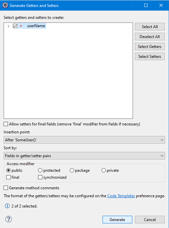Open the Insertion point dropdown
The height and width of the screenshot is (228, 169).
pos(84,140)
